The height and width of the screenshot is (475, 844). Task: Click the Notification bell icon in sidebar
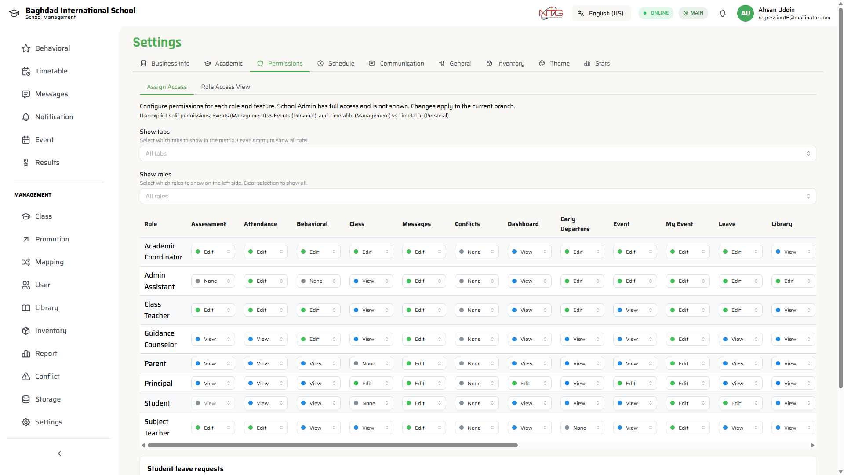(x=26, y=117)
